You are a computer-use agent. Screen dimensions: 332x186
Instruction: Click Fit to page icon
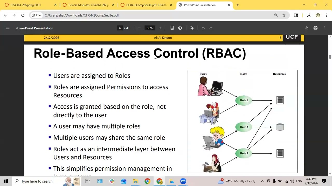tap(172, 28)
